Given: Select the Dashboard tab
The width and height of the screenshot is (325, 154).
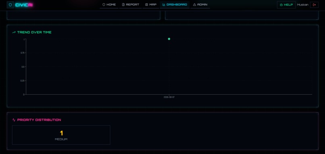Looking at the screenshot, I should point(175,4).
